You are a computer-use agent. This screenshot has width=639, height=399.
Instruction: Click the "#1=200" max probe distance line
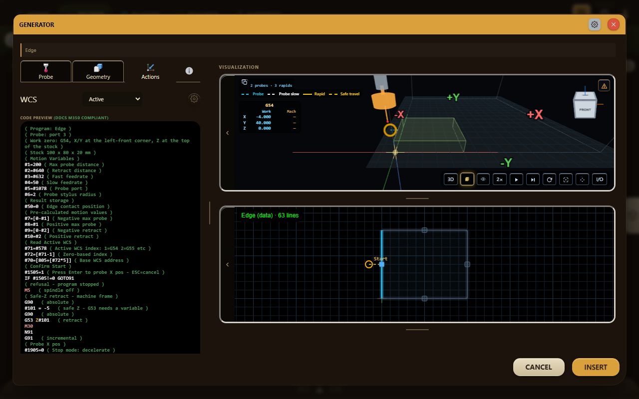coord(64,165)
